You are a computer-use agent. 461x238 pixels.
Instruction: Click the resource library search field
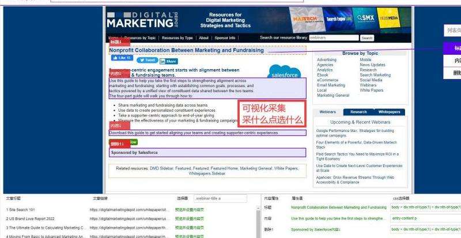tap(334, 38)
